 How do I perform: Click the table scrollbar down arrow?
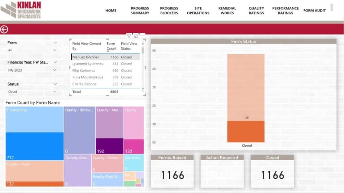pyautogui.click(x=143, y=89)
